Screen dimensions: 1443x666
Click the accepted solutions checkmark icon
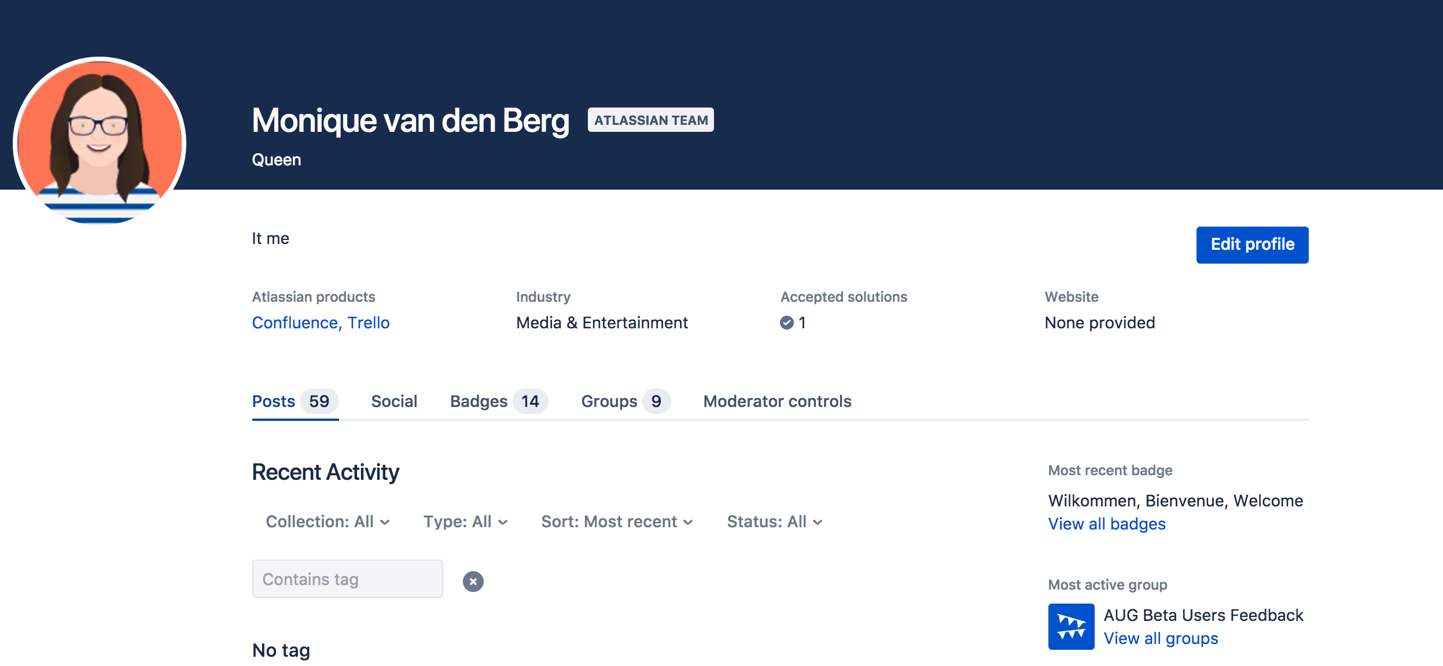(786, 323)
